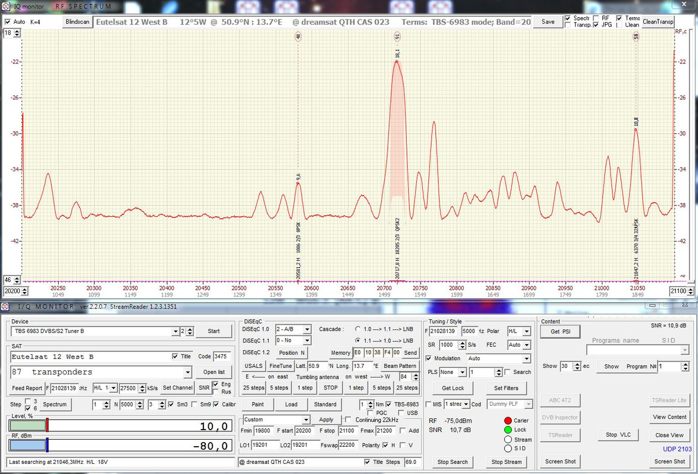Click the Get PSI button
698x474 pixels.
(560, 332)
